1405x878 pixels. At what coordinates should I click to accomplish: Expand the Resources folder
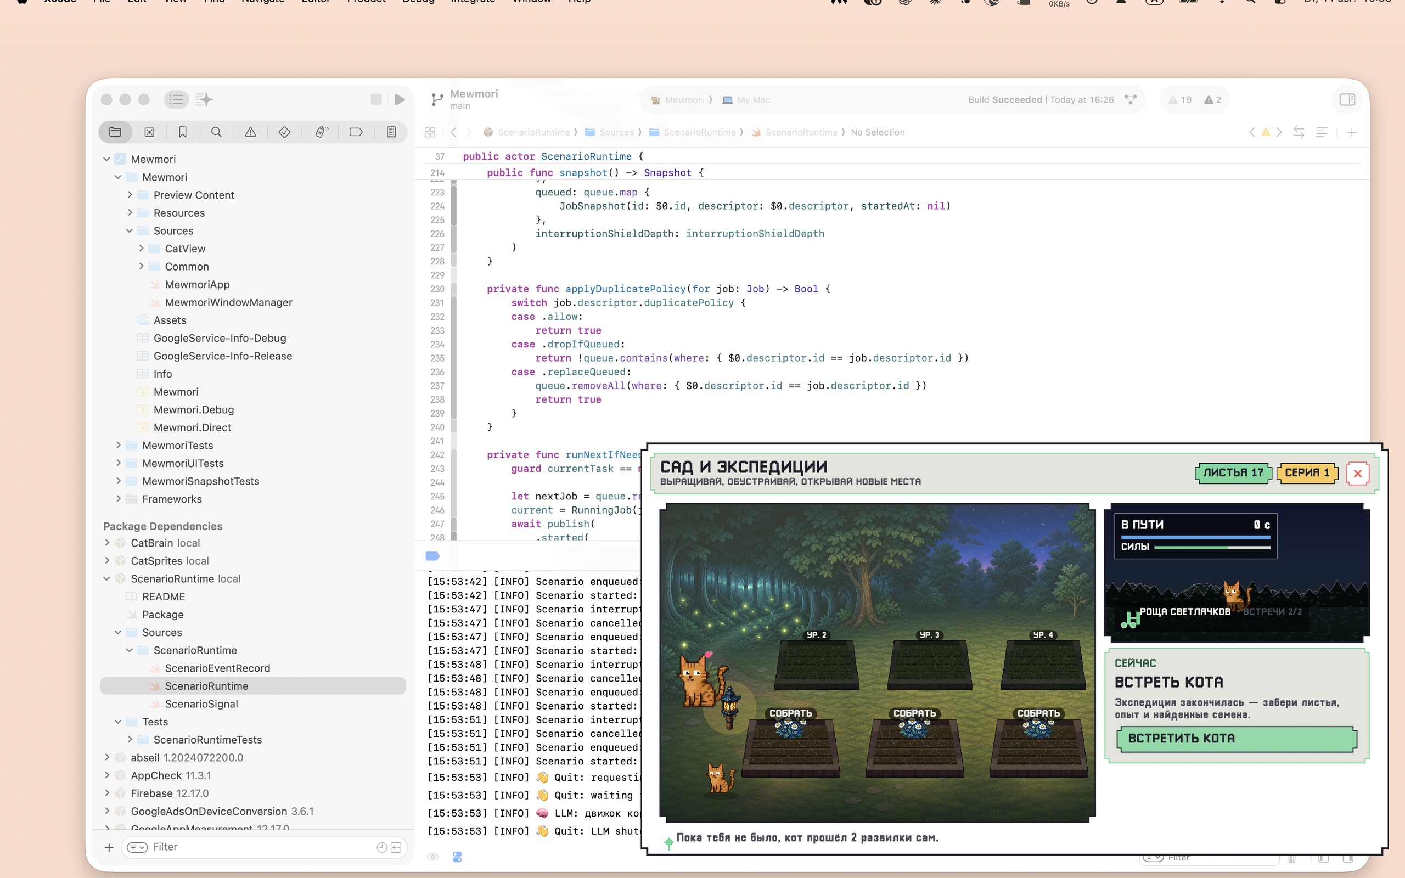pos(130,212)
